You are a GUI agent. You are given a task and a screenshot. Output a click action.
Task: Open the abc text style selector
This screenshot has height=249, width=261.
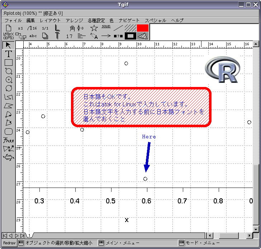[33, 36]
